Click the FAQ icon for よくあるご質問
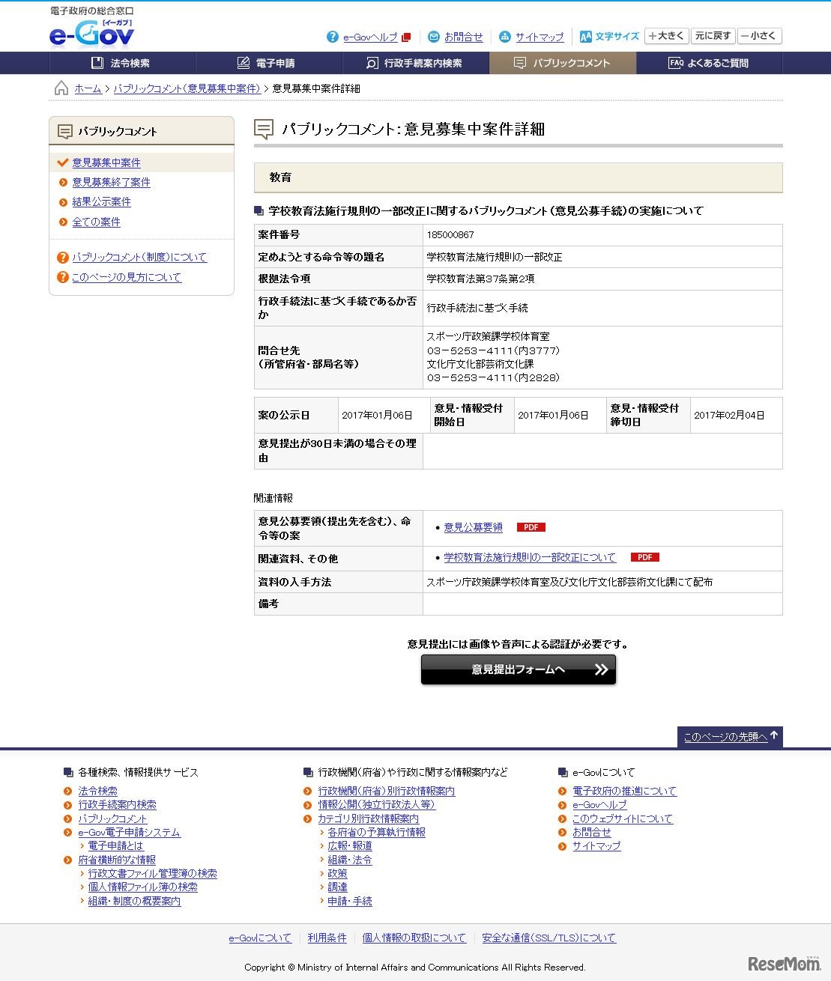Viewport: 831px width, 981px height. pos(675,63)
